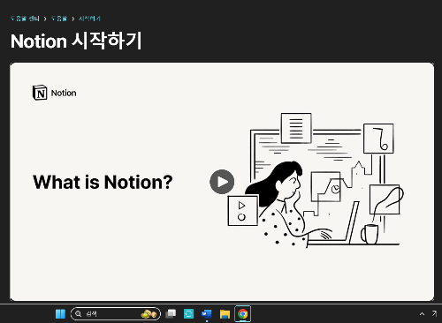Screen dimensions: 442x323
Task: Open Task View from the taskbar
Action: point(171,314)
